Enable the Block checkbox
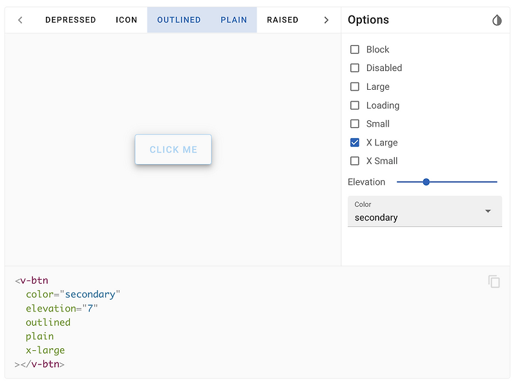The height and width of the screenshot is (387, 517). pyautogui.click(x=355, y=50)
